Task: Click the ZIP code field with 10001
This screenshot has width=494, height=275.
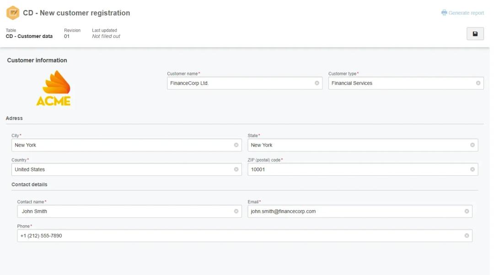Action: pos(357,169)
